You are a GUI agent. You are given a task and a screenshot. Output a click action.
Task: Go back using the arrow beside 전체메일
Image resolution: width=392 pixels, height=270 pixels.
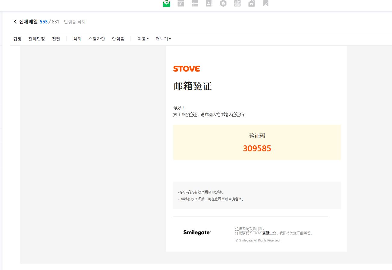coord(15,22)
